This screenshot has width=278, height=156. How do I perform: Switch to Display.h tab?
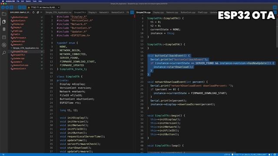93,13
